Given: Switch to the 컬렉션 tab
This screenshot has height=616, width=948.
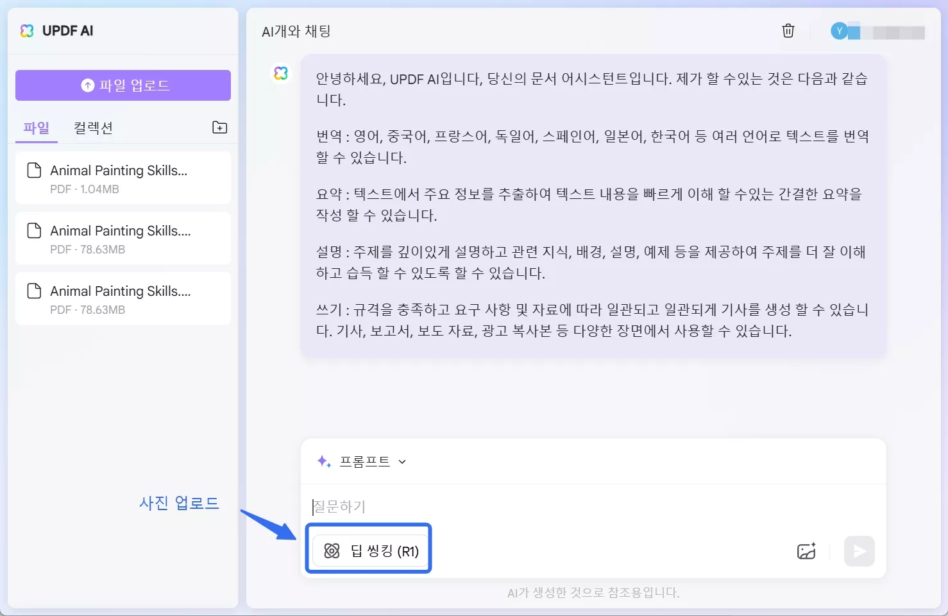Looking at the screenshot, I should [93, 128].
